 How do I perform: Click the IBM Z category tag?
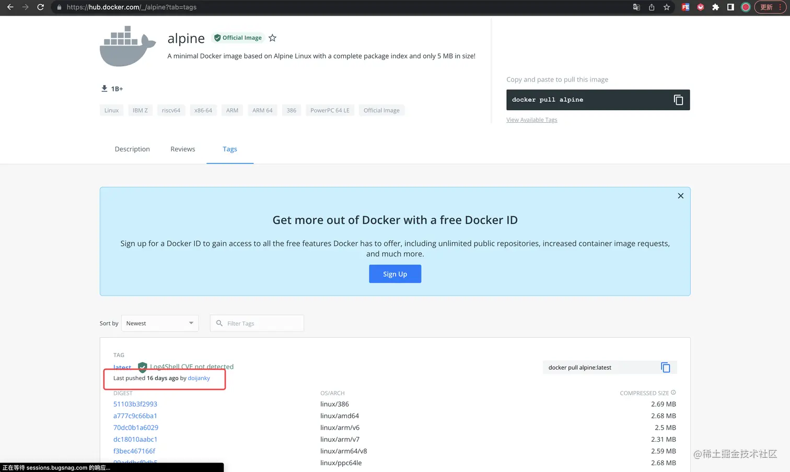[x=140, y=110]
